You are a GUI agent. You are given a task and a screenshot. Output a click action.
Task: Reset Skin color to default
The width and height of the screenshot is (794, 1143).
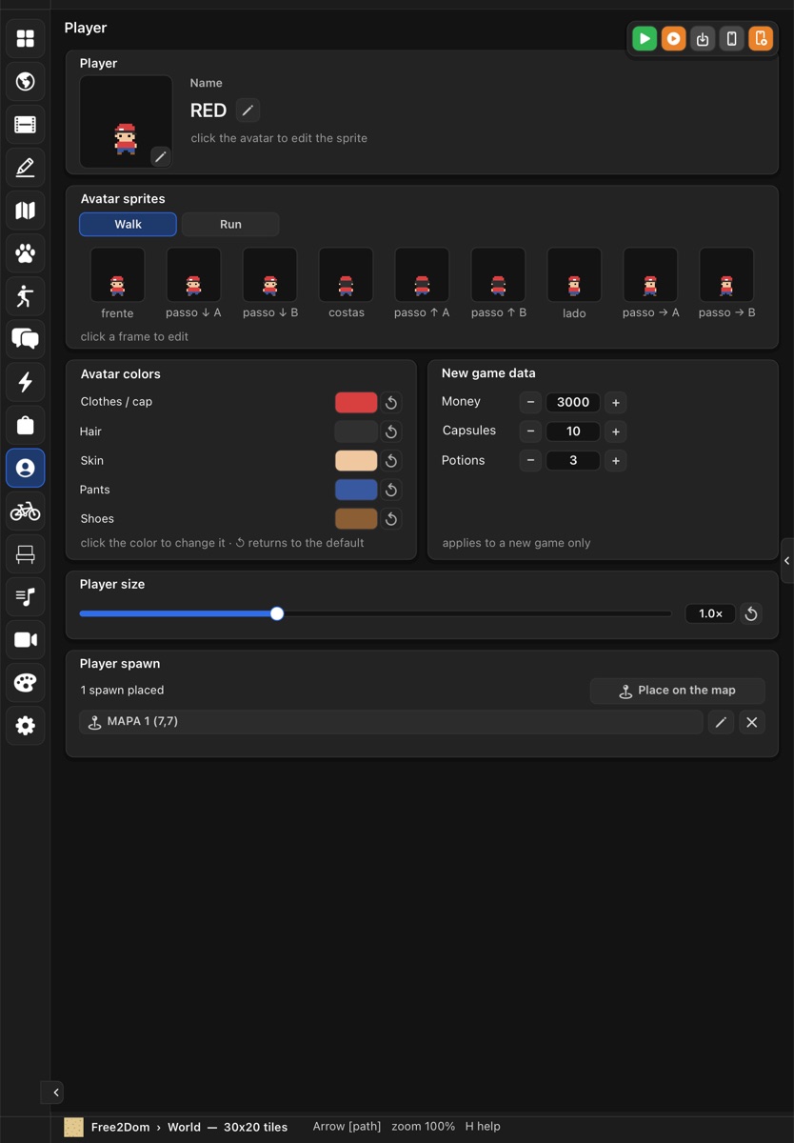click(x=391, y=461)
